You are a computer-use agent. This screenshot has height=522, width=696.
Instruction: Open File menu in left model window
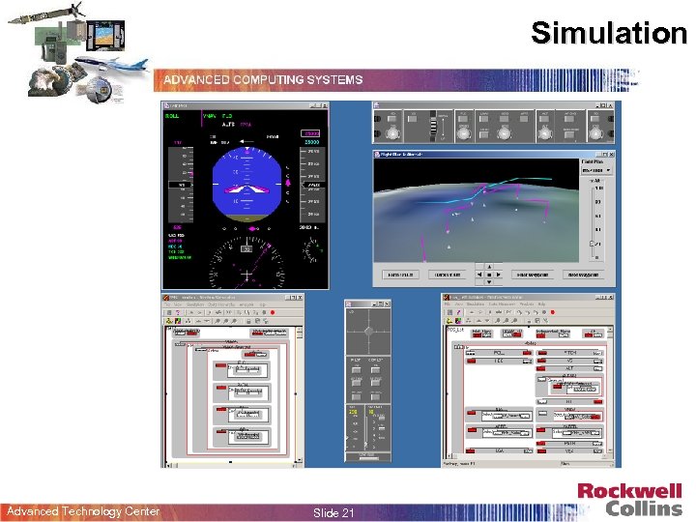tap(167, 304)
